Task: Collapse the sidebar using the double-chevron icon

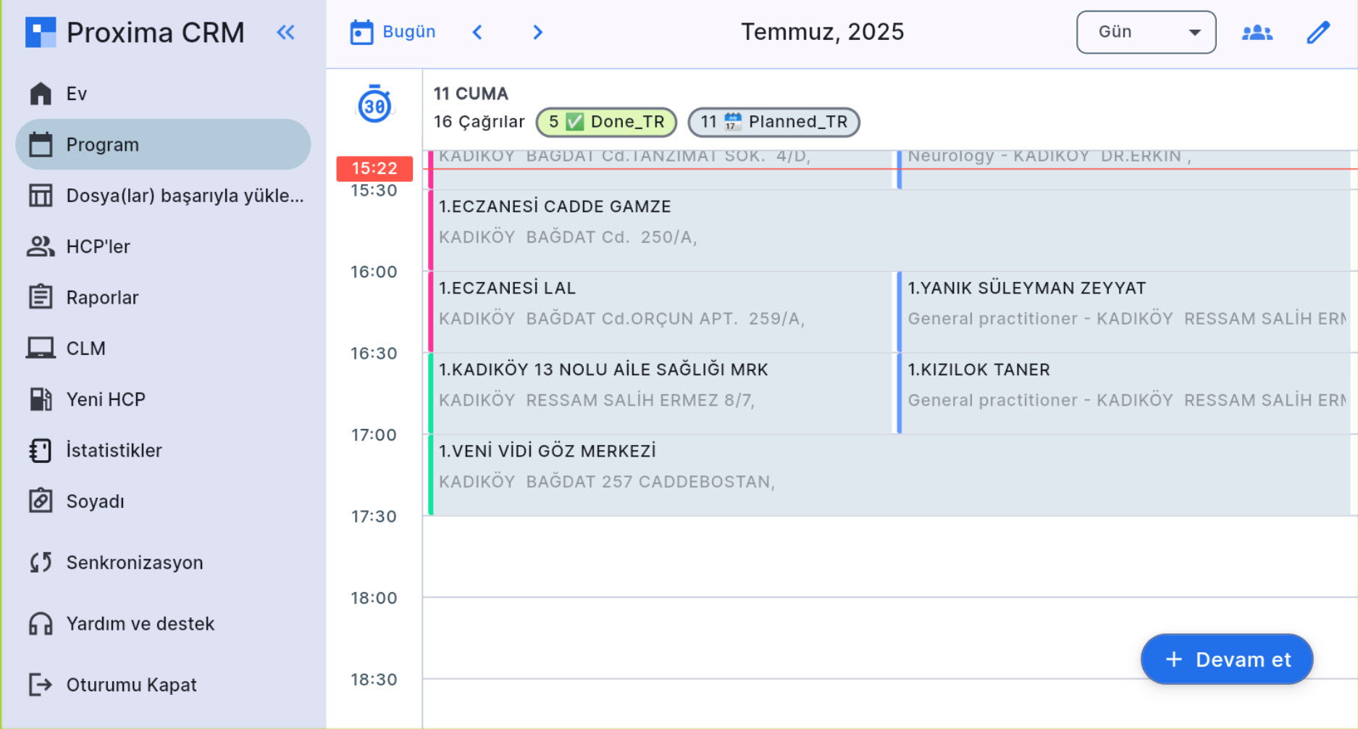Action: click(x=285, y=32)
